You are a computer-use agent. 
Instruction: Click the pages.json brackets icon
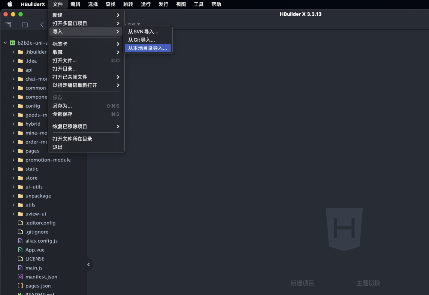[20, 286]
